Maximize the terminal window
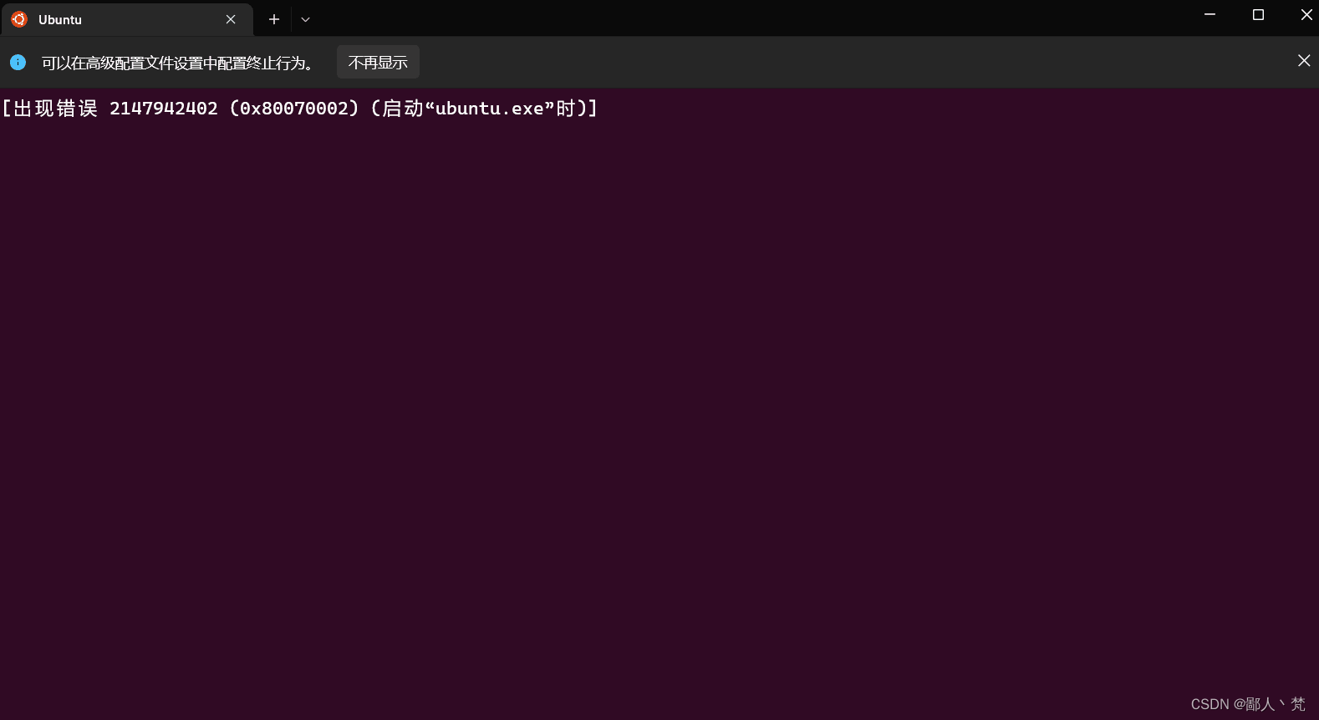1319x720 pixels. pyautogui.click(x=1258, y=15)
